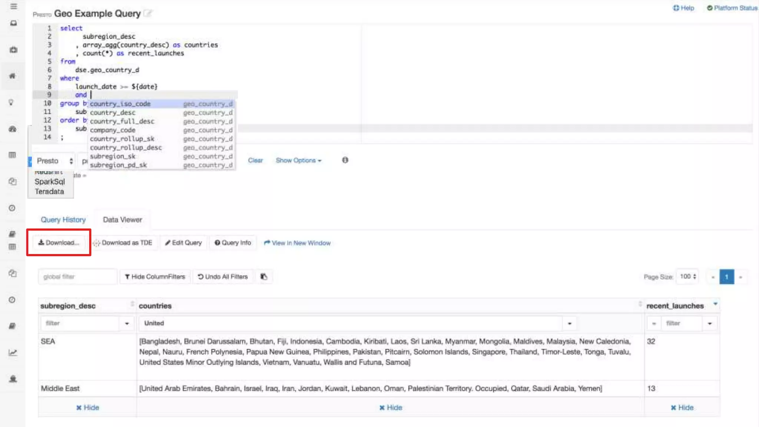Screen dimensions: 759x427
Task: Select Teradata from engine list
Action: [49, 192]
